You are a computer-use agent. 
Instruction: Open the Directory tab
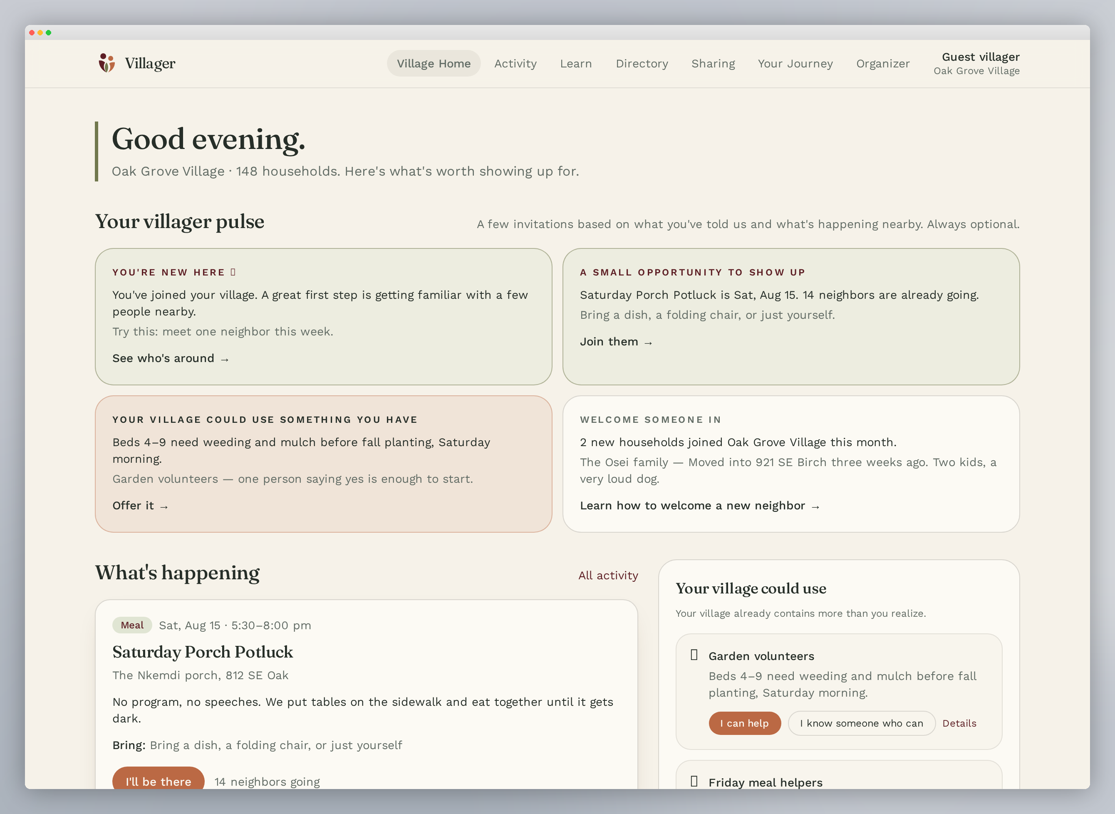642,64
